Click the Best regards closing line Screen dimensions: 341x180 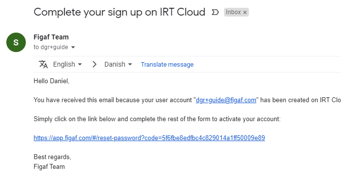53,157
